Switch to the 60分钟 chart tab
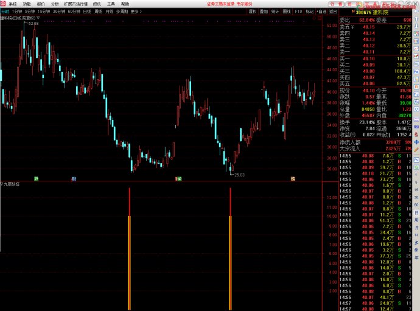 (74, 12)
